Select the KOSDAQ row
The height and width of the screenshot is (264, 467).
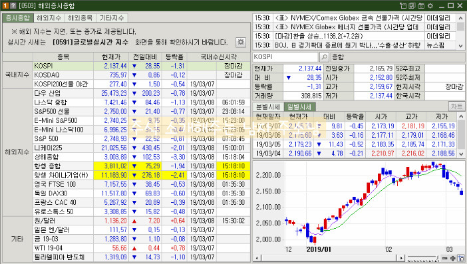pyautogui.click(x=142, y=75)
